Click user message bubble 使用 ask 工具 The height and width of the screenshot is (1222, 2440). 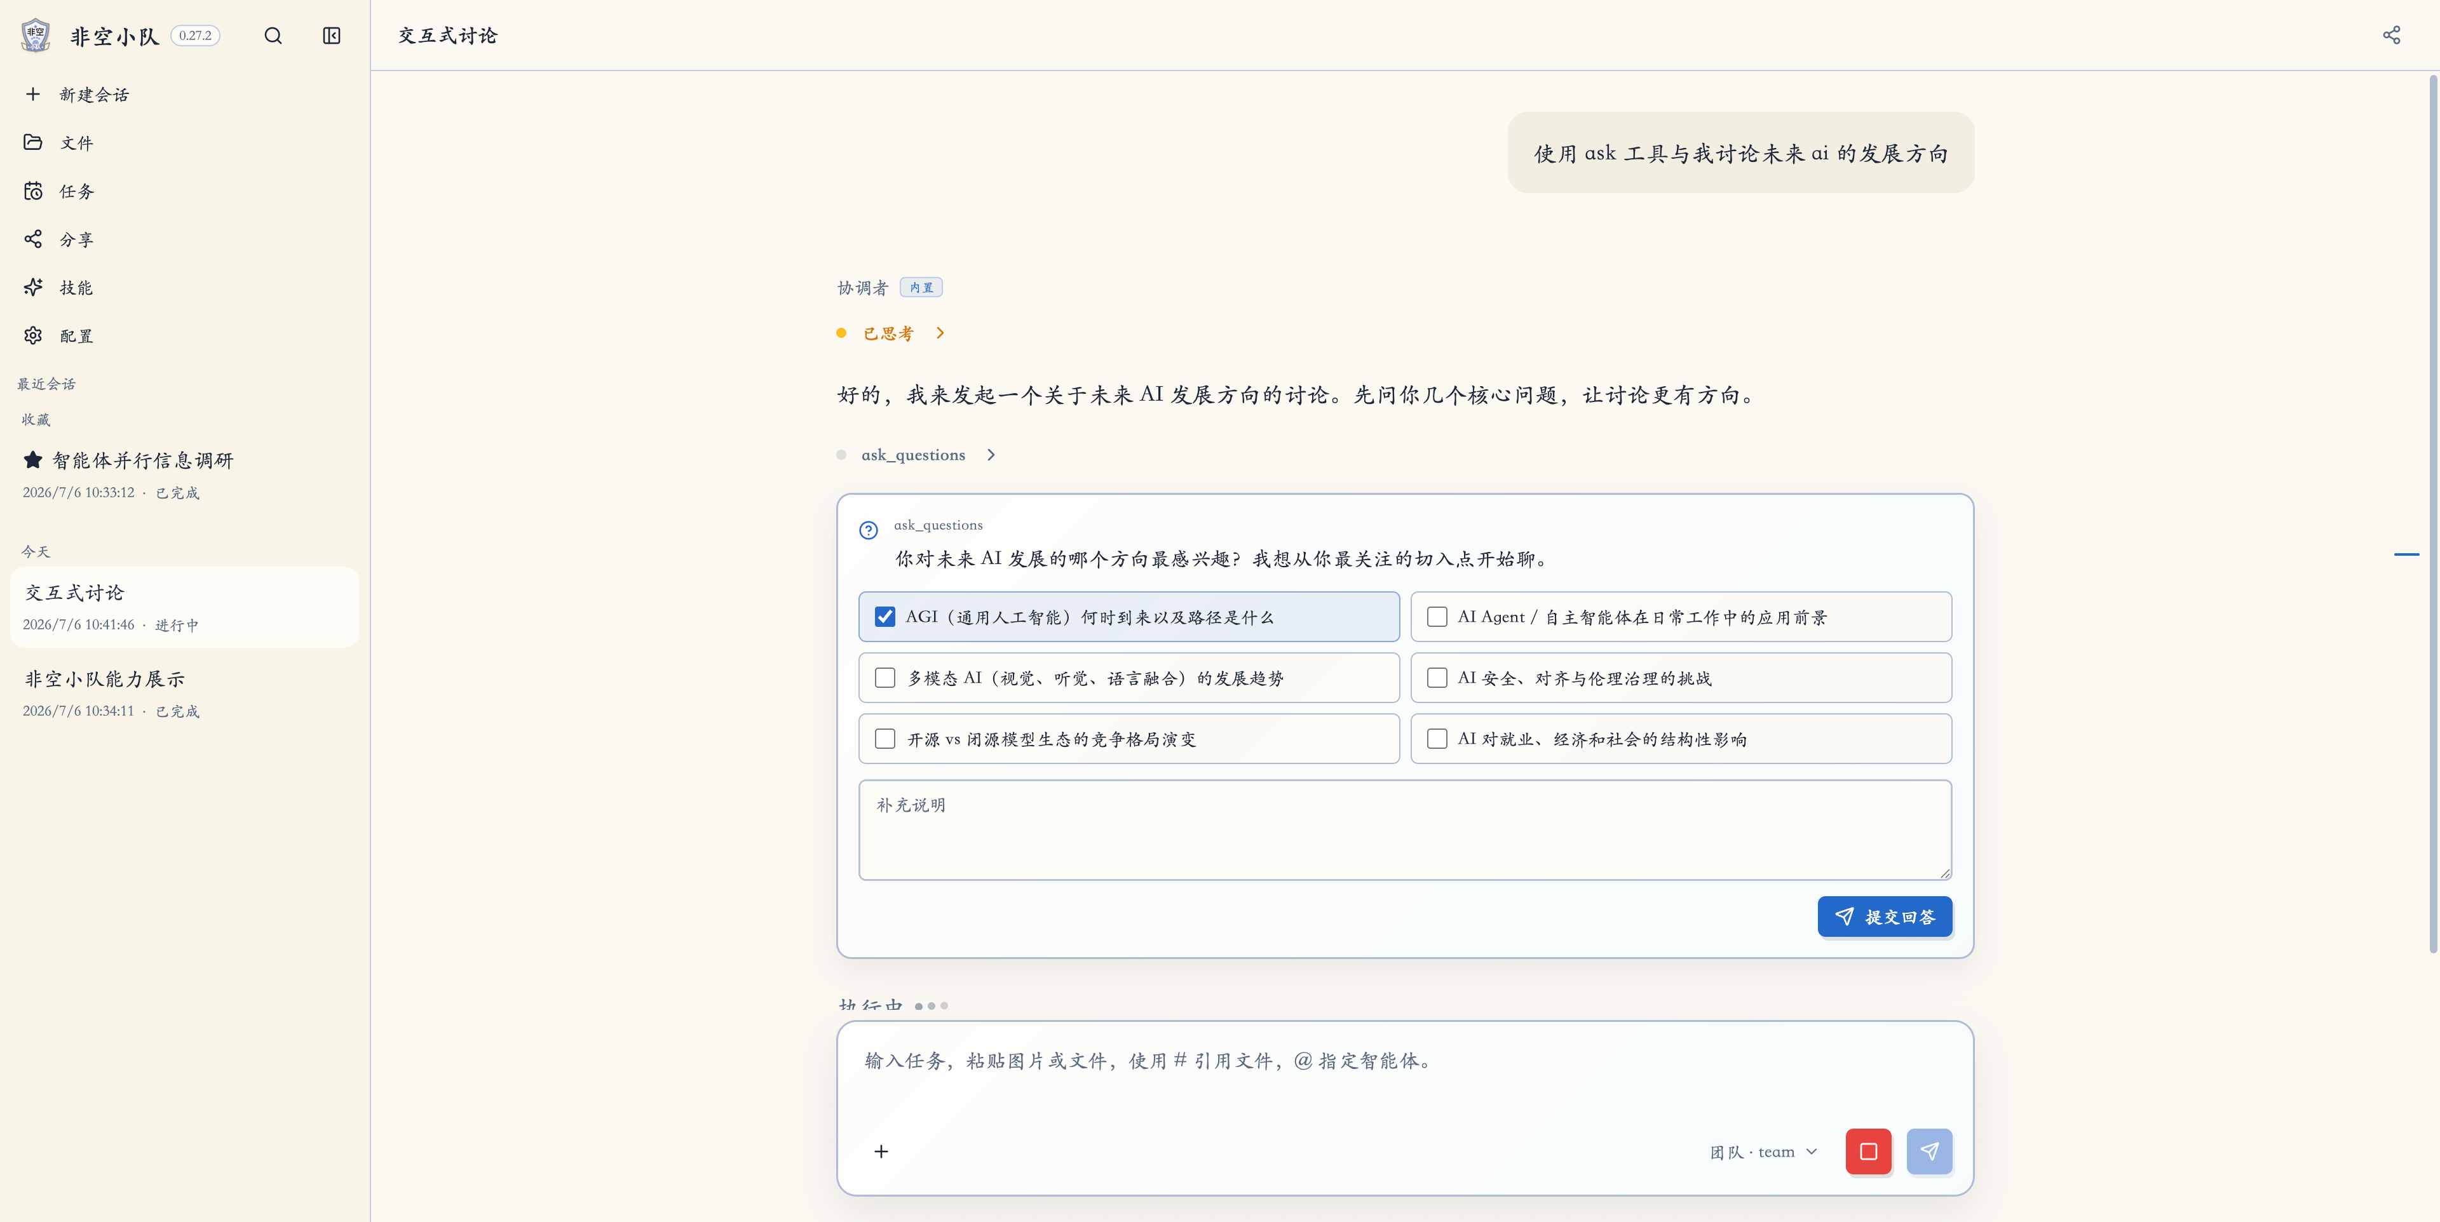click(1740, 152)
